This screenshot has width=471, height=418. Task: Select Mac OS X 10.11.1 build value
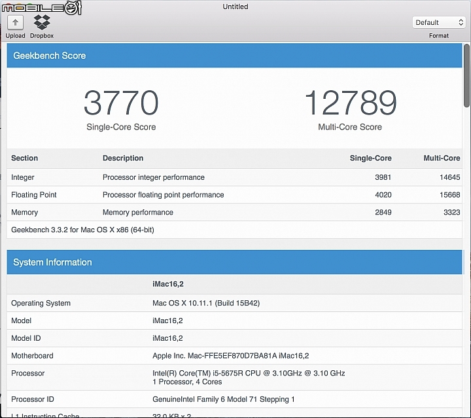pos(206,304)
